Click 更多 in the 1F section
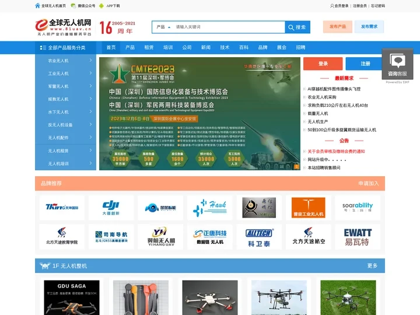The width and height of the screenshot is (420, 315). coord(372,266)
